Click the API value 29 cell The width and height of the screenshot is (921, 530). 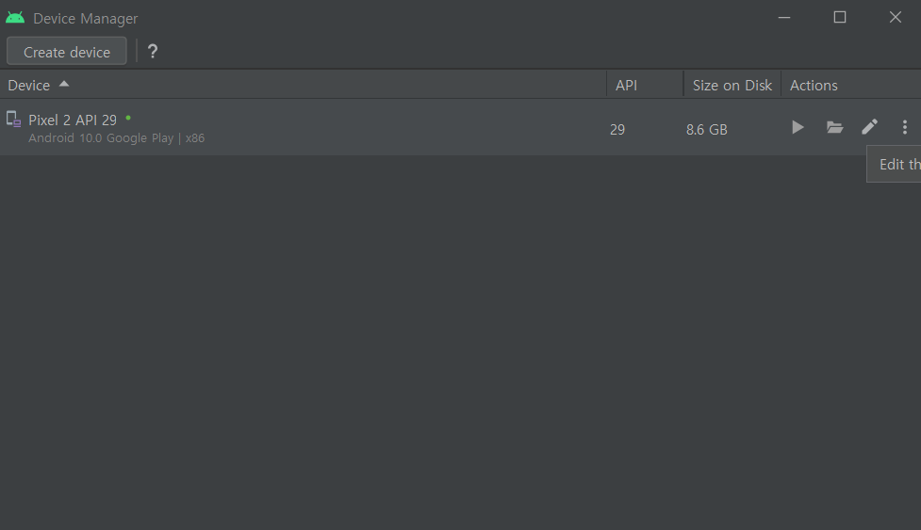tap(617, 130)
